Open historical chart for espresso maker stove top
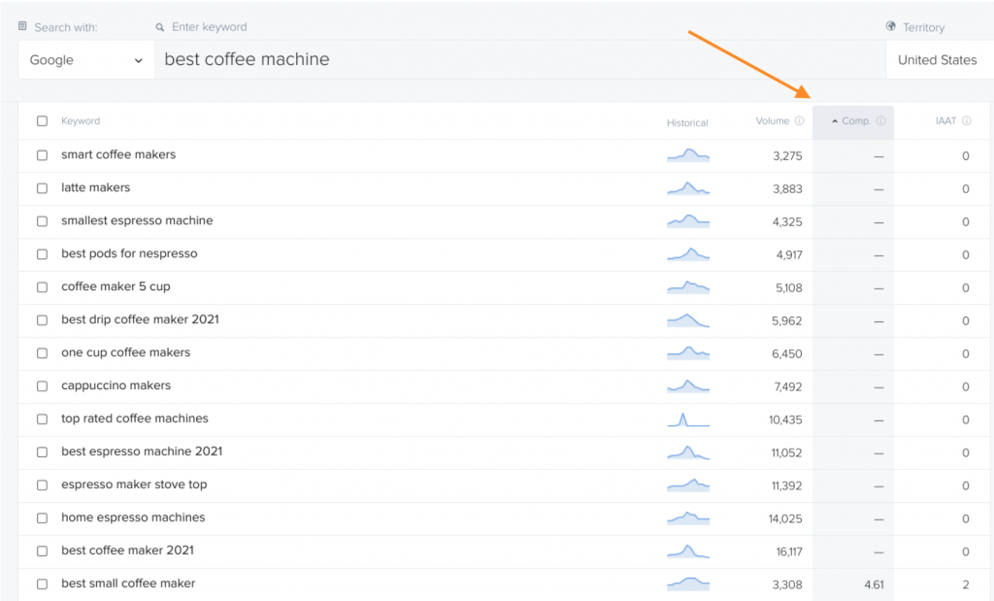This screenshot has height=601, width=994. (688, 485)
